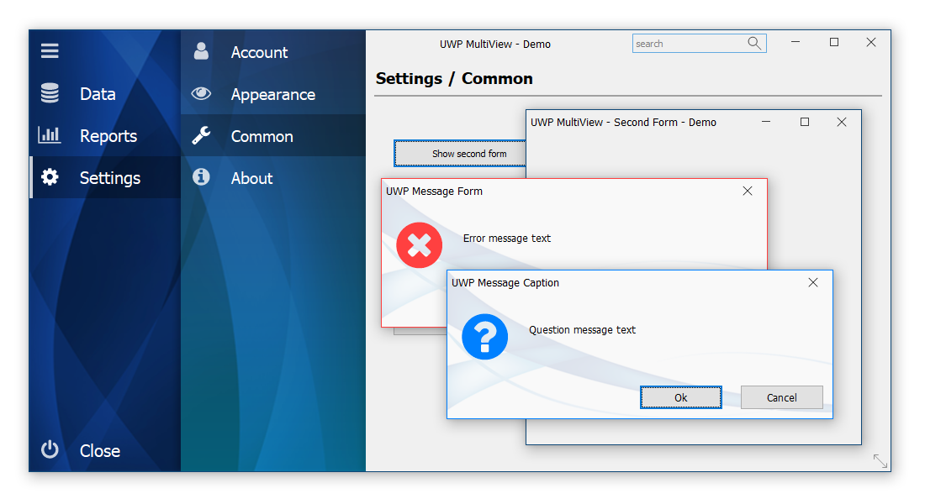Click the 'UWP MultiView - Second Form - Demo' title
Screen dimensions: 925x504
click(624, 122)
